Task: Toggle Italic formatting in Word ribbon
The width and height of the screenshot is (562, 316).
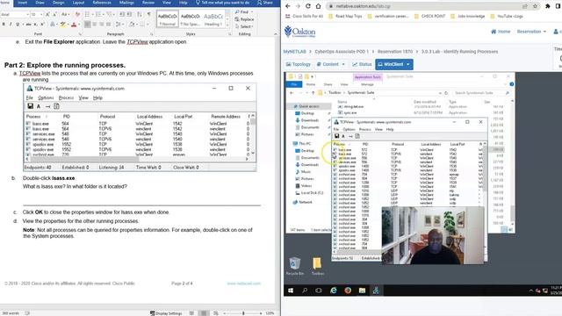Action: (11, 25)
